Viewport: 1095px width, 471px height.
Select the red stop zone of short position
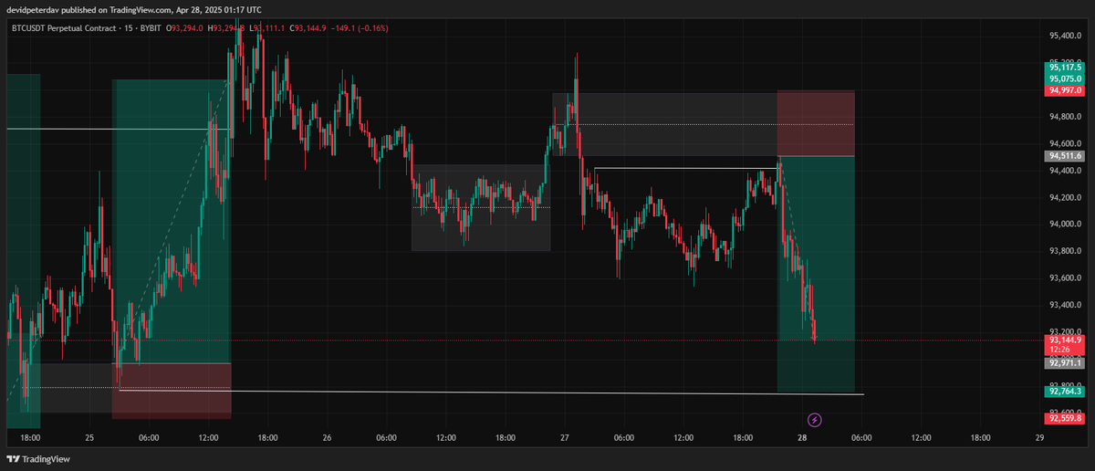816,123
